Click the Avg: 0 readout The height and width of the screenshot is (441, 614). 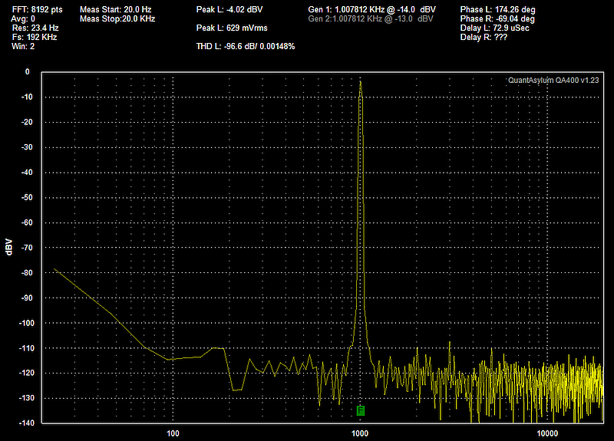click(x=23, y=18)
